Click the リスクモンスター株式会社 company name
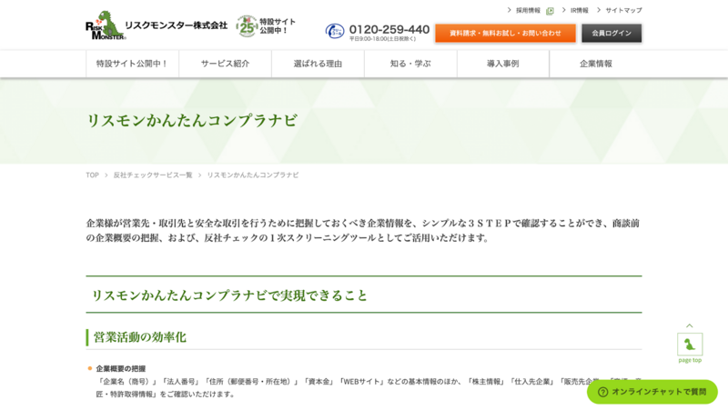Viewport: 728px width, 410px height. (x=176, y=25)
